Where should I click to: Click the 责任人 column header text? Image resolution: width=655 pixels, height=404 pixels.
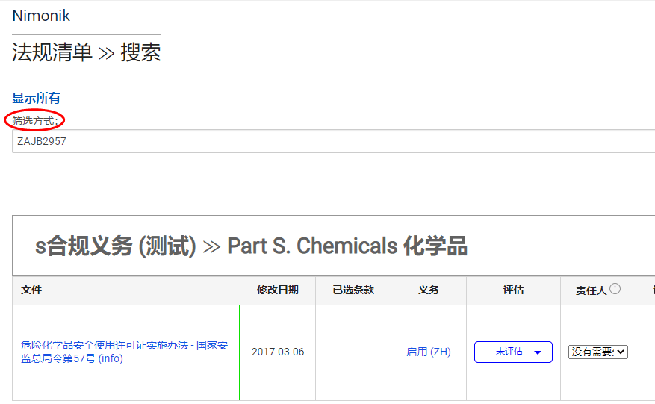[x=591, y=290]
